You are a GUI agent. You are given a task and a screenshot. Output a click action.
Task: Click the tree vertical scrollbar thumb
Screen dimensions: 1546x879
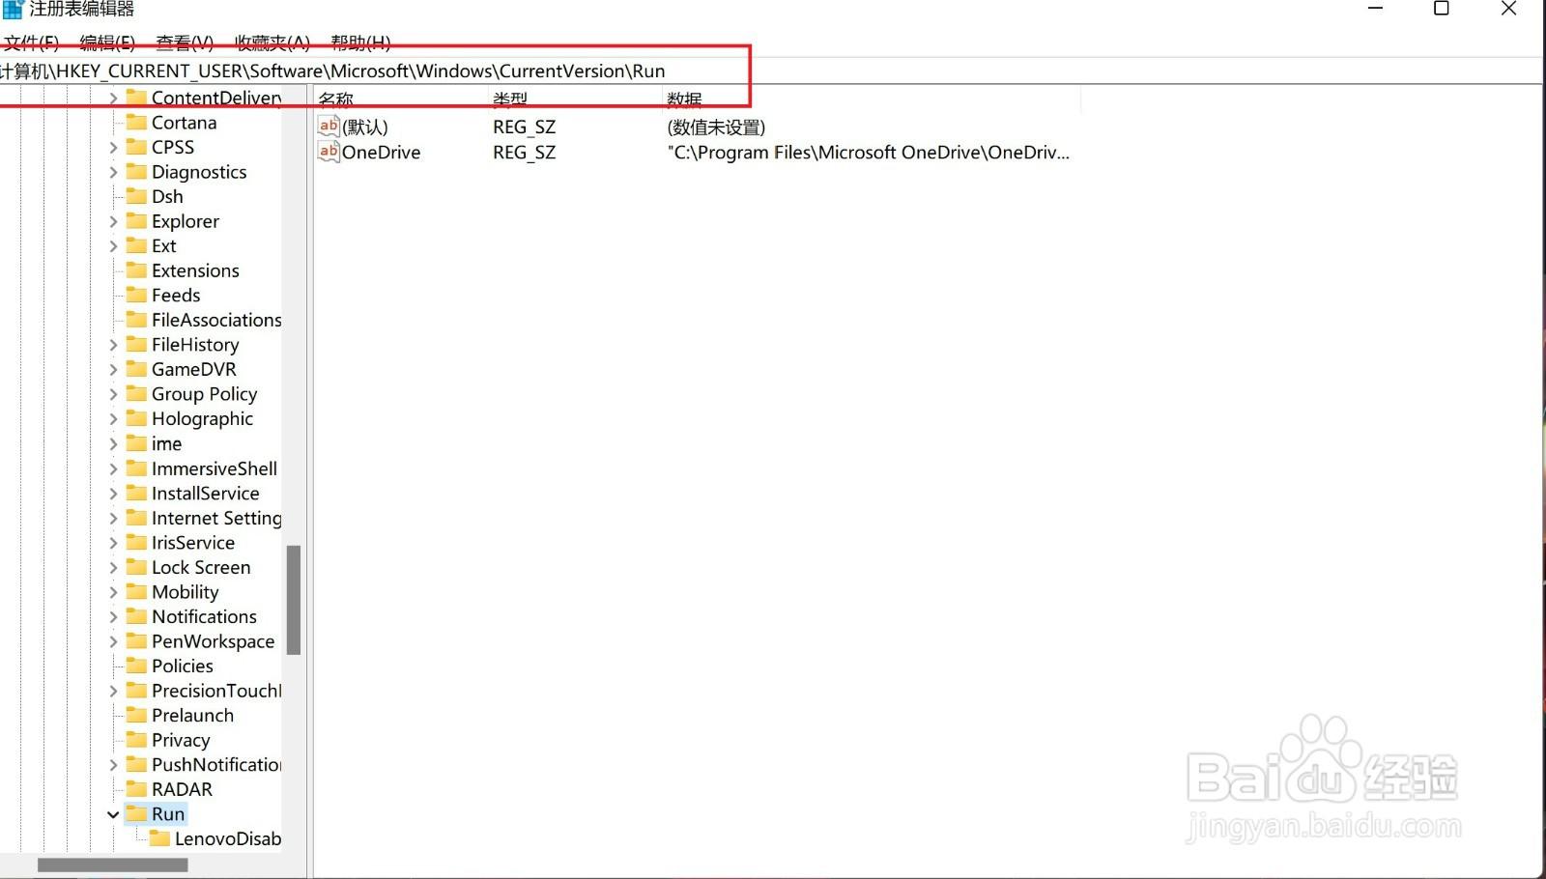pos(294,600)
